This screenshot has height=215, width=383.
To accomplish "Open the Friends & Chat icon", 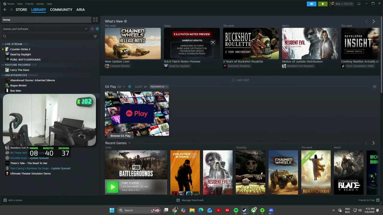I will coord(378,200).
